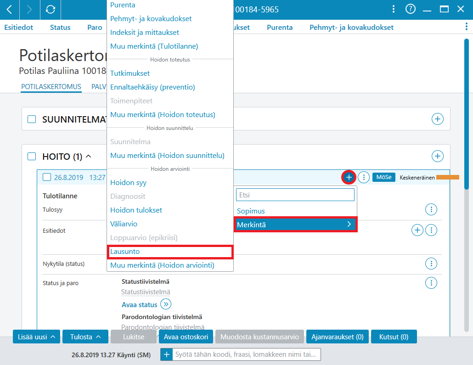Expand the Merkintä submenu
Image resolution: width=473 pixels, height=365 pixels.
[x=295, y=225]
